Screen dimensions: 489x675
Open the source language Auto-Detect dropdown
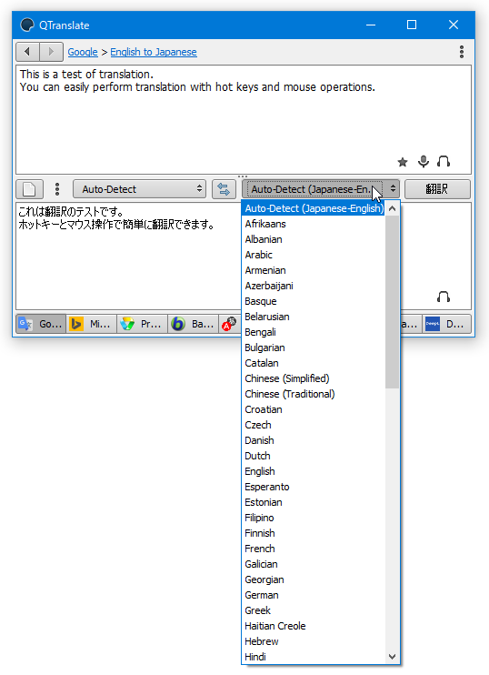click(x=139, y=189)
